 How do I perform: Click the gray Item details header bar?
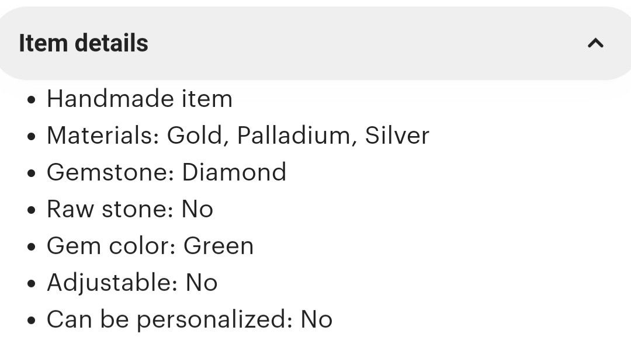point(315,43)
